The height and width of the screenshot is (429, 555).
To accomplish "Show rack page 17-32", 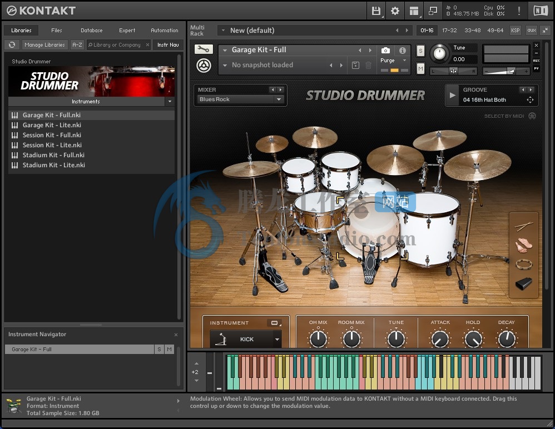I will coord(449,31).
